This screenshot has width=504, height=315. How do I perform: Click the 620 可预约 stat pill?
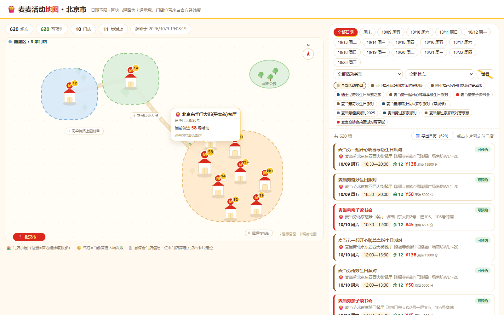pos(52,29)
